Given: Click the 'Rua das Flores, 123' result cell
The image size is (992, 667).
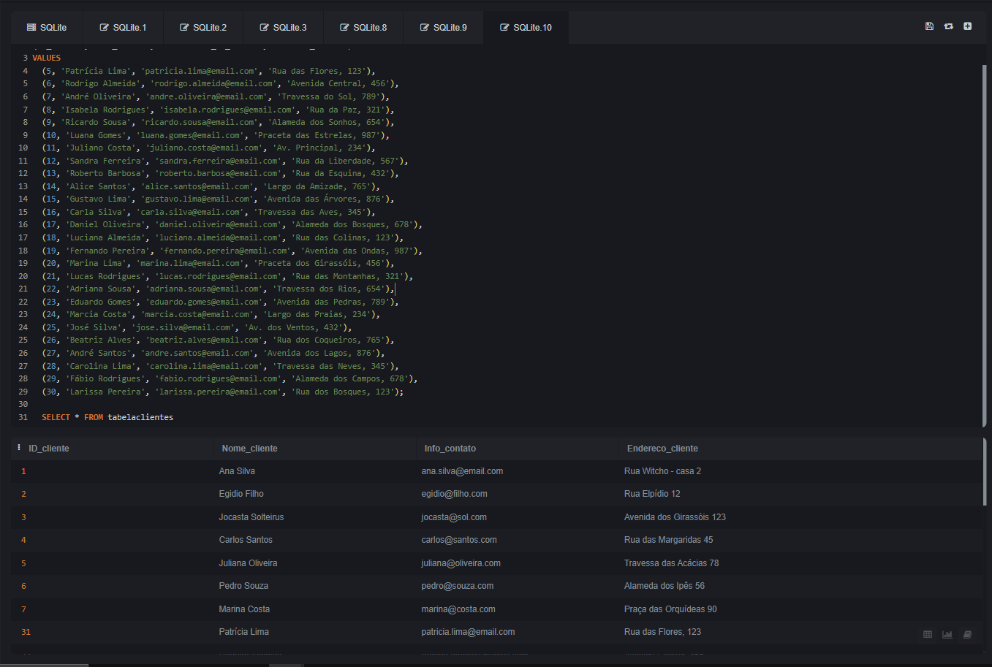Looking at the screenshot, I should 662,632.
